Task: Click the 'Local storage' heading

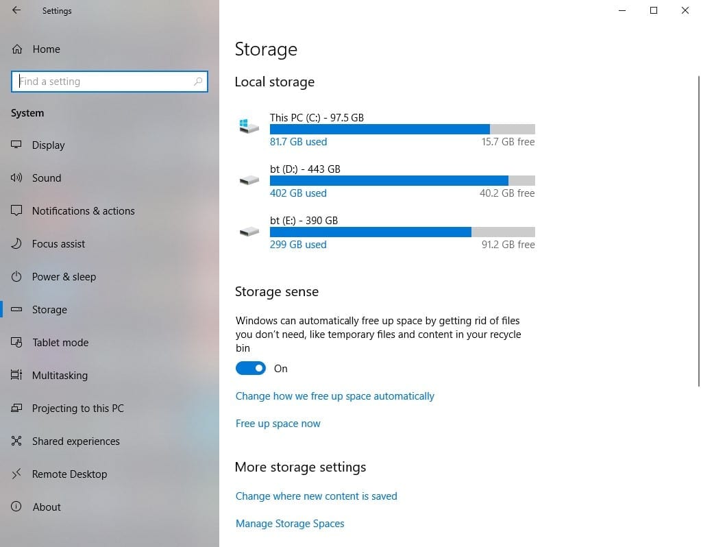Action: pos(275,82)
